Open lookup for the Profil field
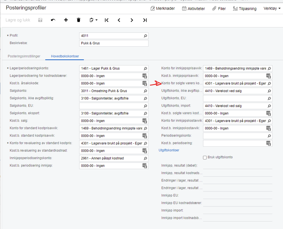The width and height of the screenshot is (283, 229). [145, 36]
